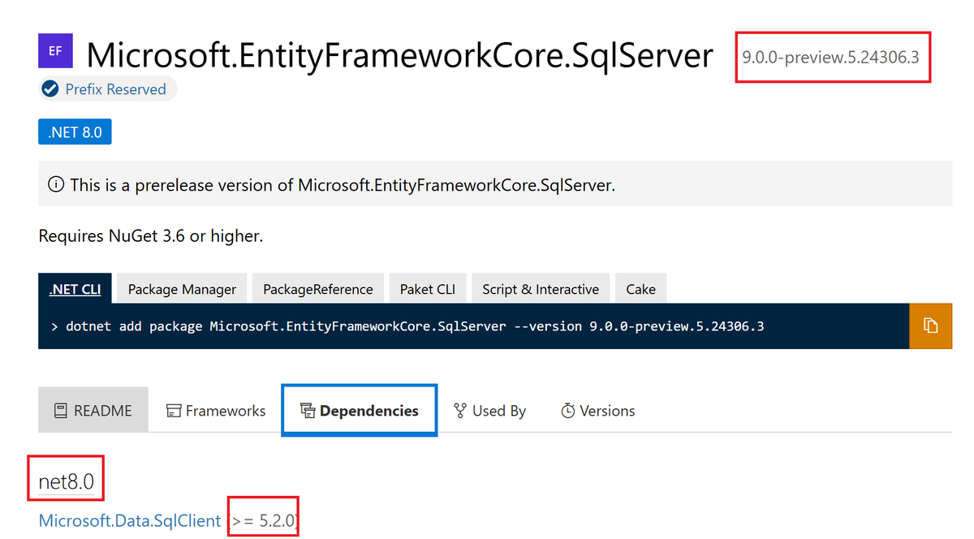The height and width of the screenshot is (539, 974).
Task: Switch to the Cake tab
Action: click(x=640, y=289)
